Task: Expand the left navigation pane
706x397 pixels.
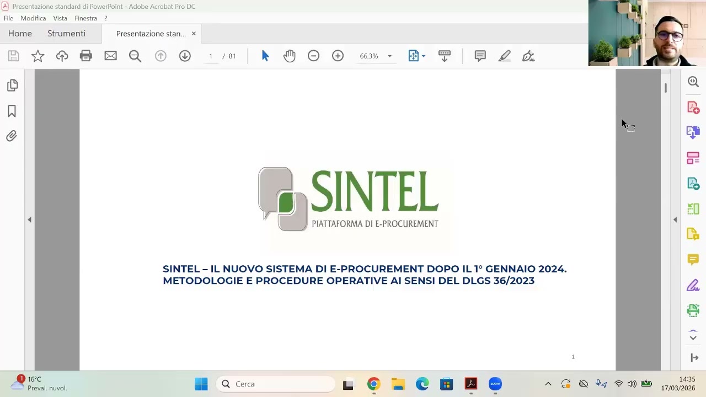Action: (x=29, y=219)
